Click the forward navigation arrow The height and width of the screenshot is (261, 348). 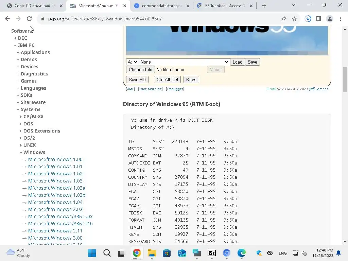18,19
